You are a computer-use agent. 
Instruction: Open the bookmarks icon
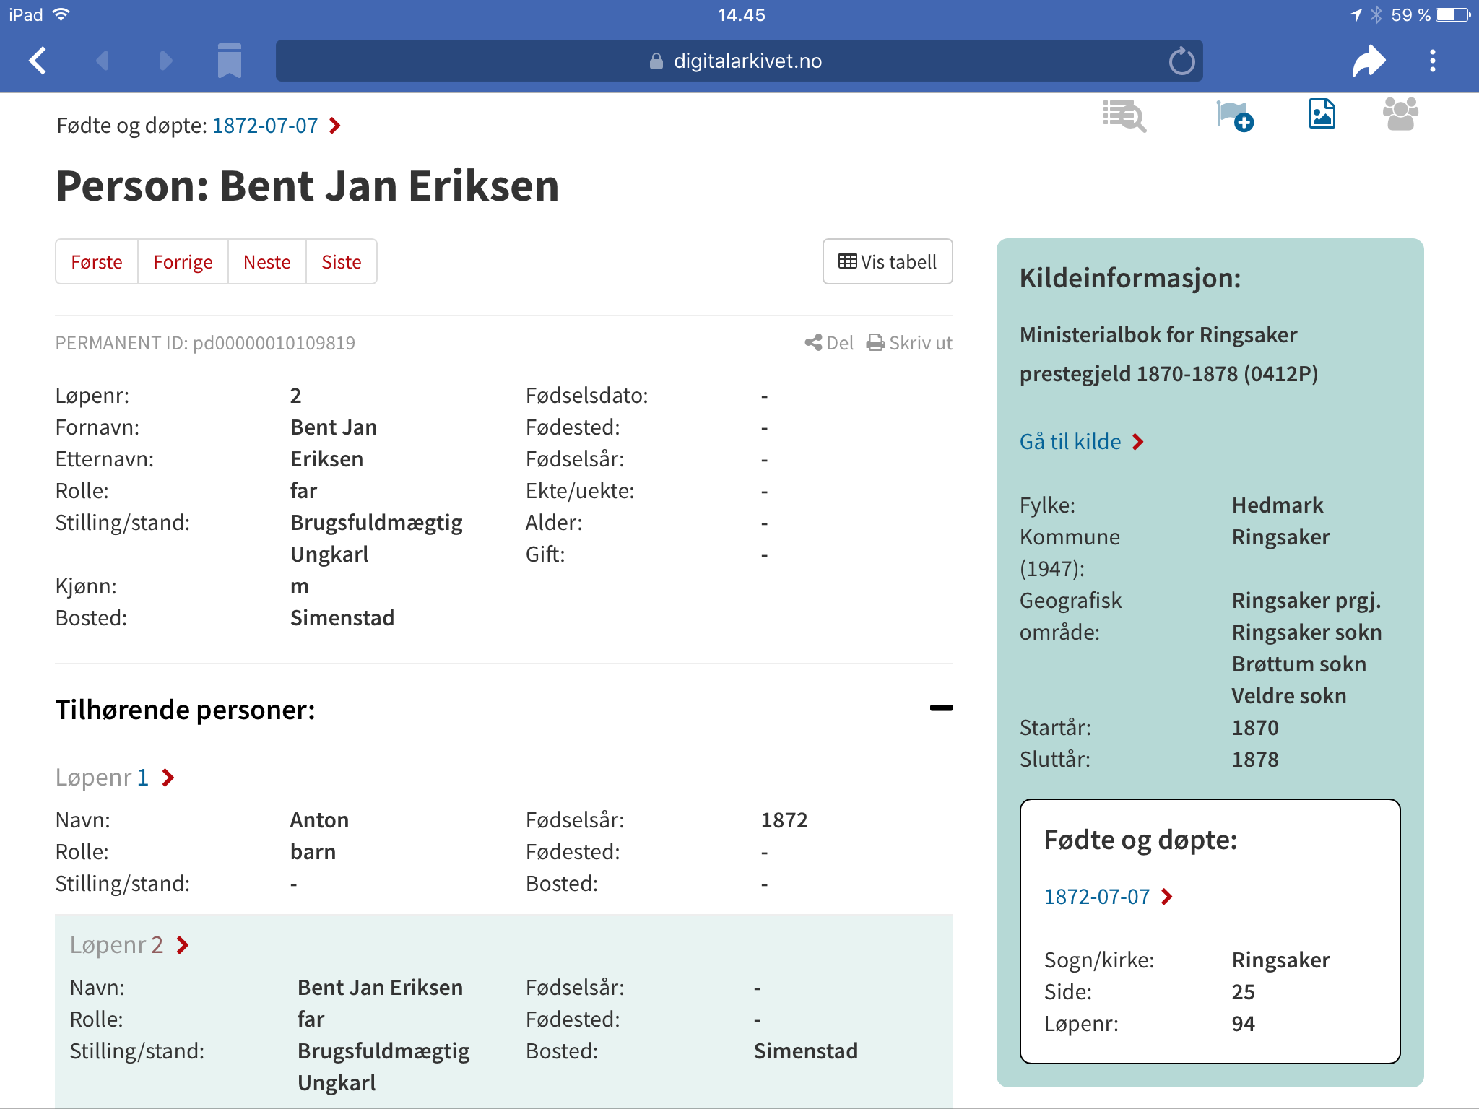pos(229,61)
